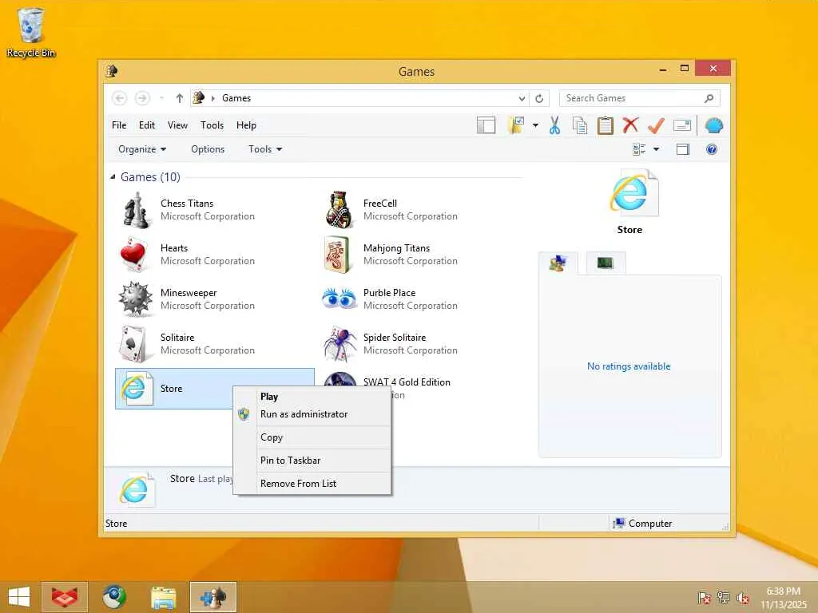
Task: Click the blue shell icon in toolbar
Action: click(713, 125)
